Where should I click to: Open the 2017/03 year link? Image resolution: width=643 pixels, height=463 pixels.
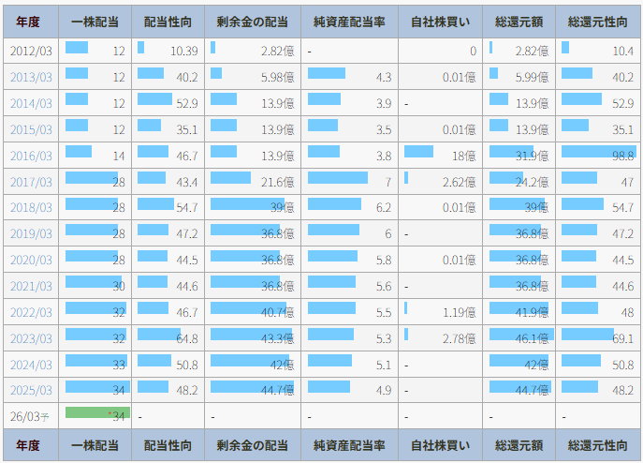(x=31, y=182)
